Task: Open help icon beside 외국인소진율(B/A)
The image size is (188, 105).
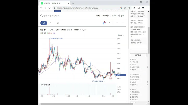Action: pos(144,16)
